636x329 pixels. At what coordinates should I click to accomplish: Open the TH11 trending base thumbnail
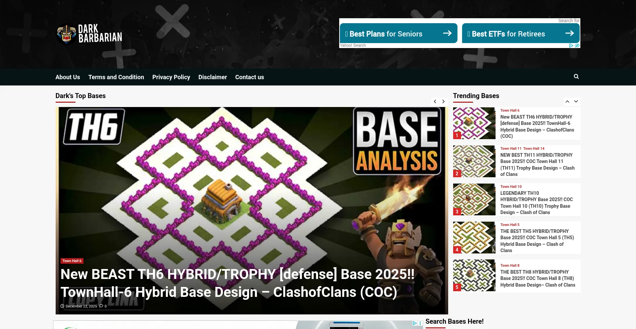[x=474, y=161]
